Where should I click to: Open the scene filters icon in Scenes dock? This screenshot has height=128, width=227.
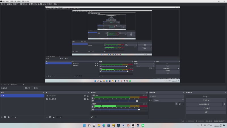point(9,117)
